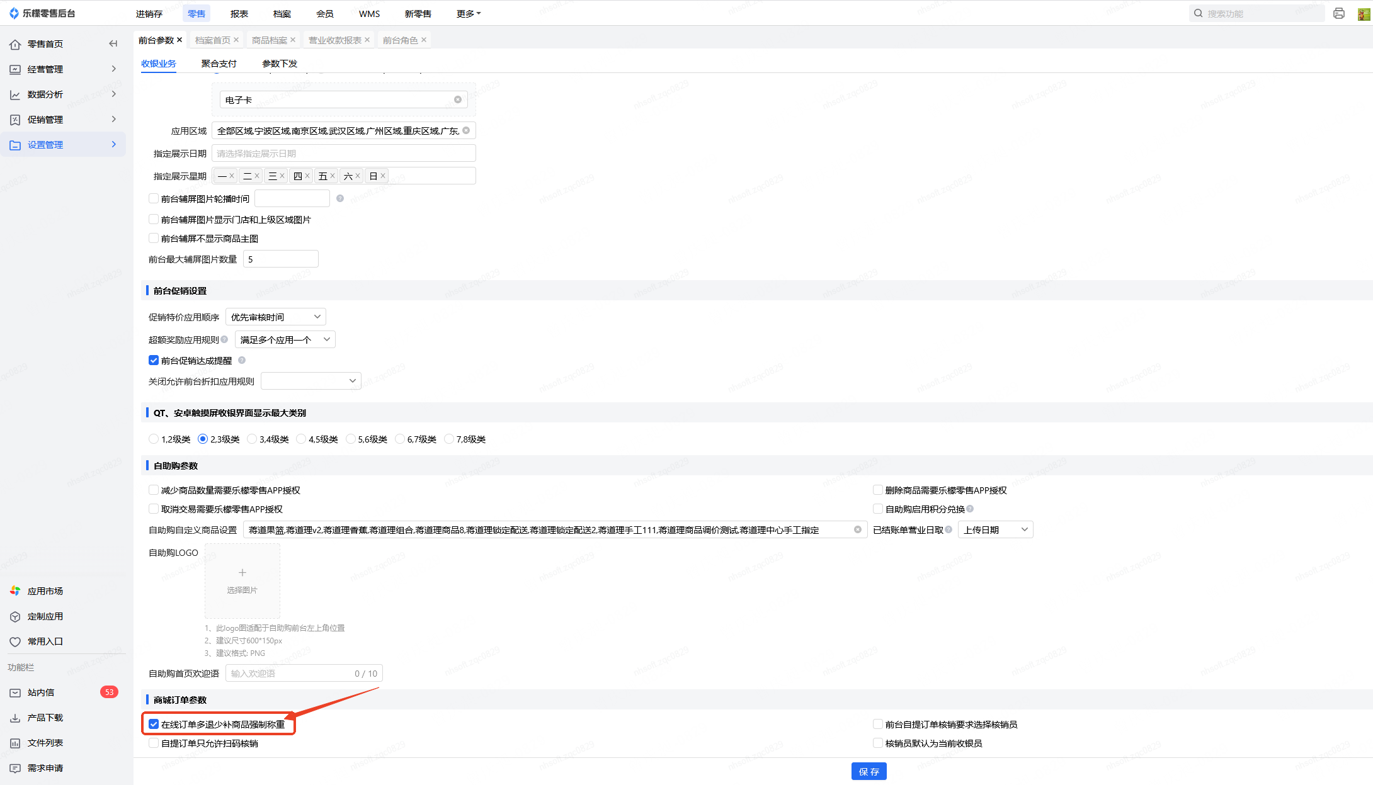Image resolution: width=1373 pixels, height=785 pixels.
Task: Click 选择图片 upload area for 自助购LOGO
Action: [x=242, y=580]
